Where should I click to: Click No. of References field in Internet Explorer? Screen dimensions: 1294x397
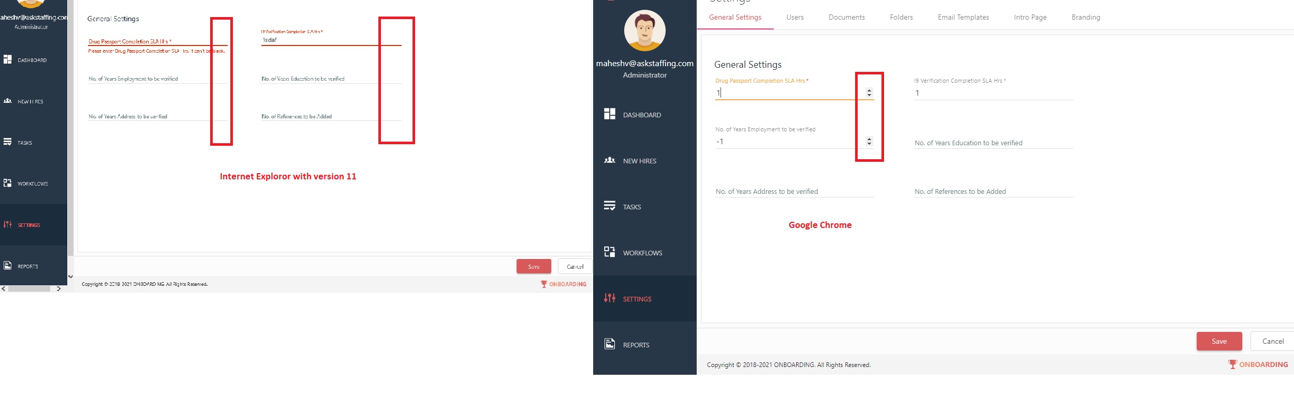click(x=331, y=116)
